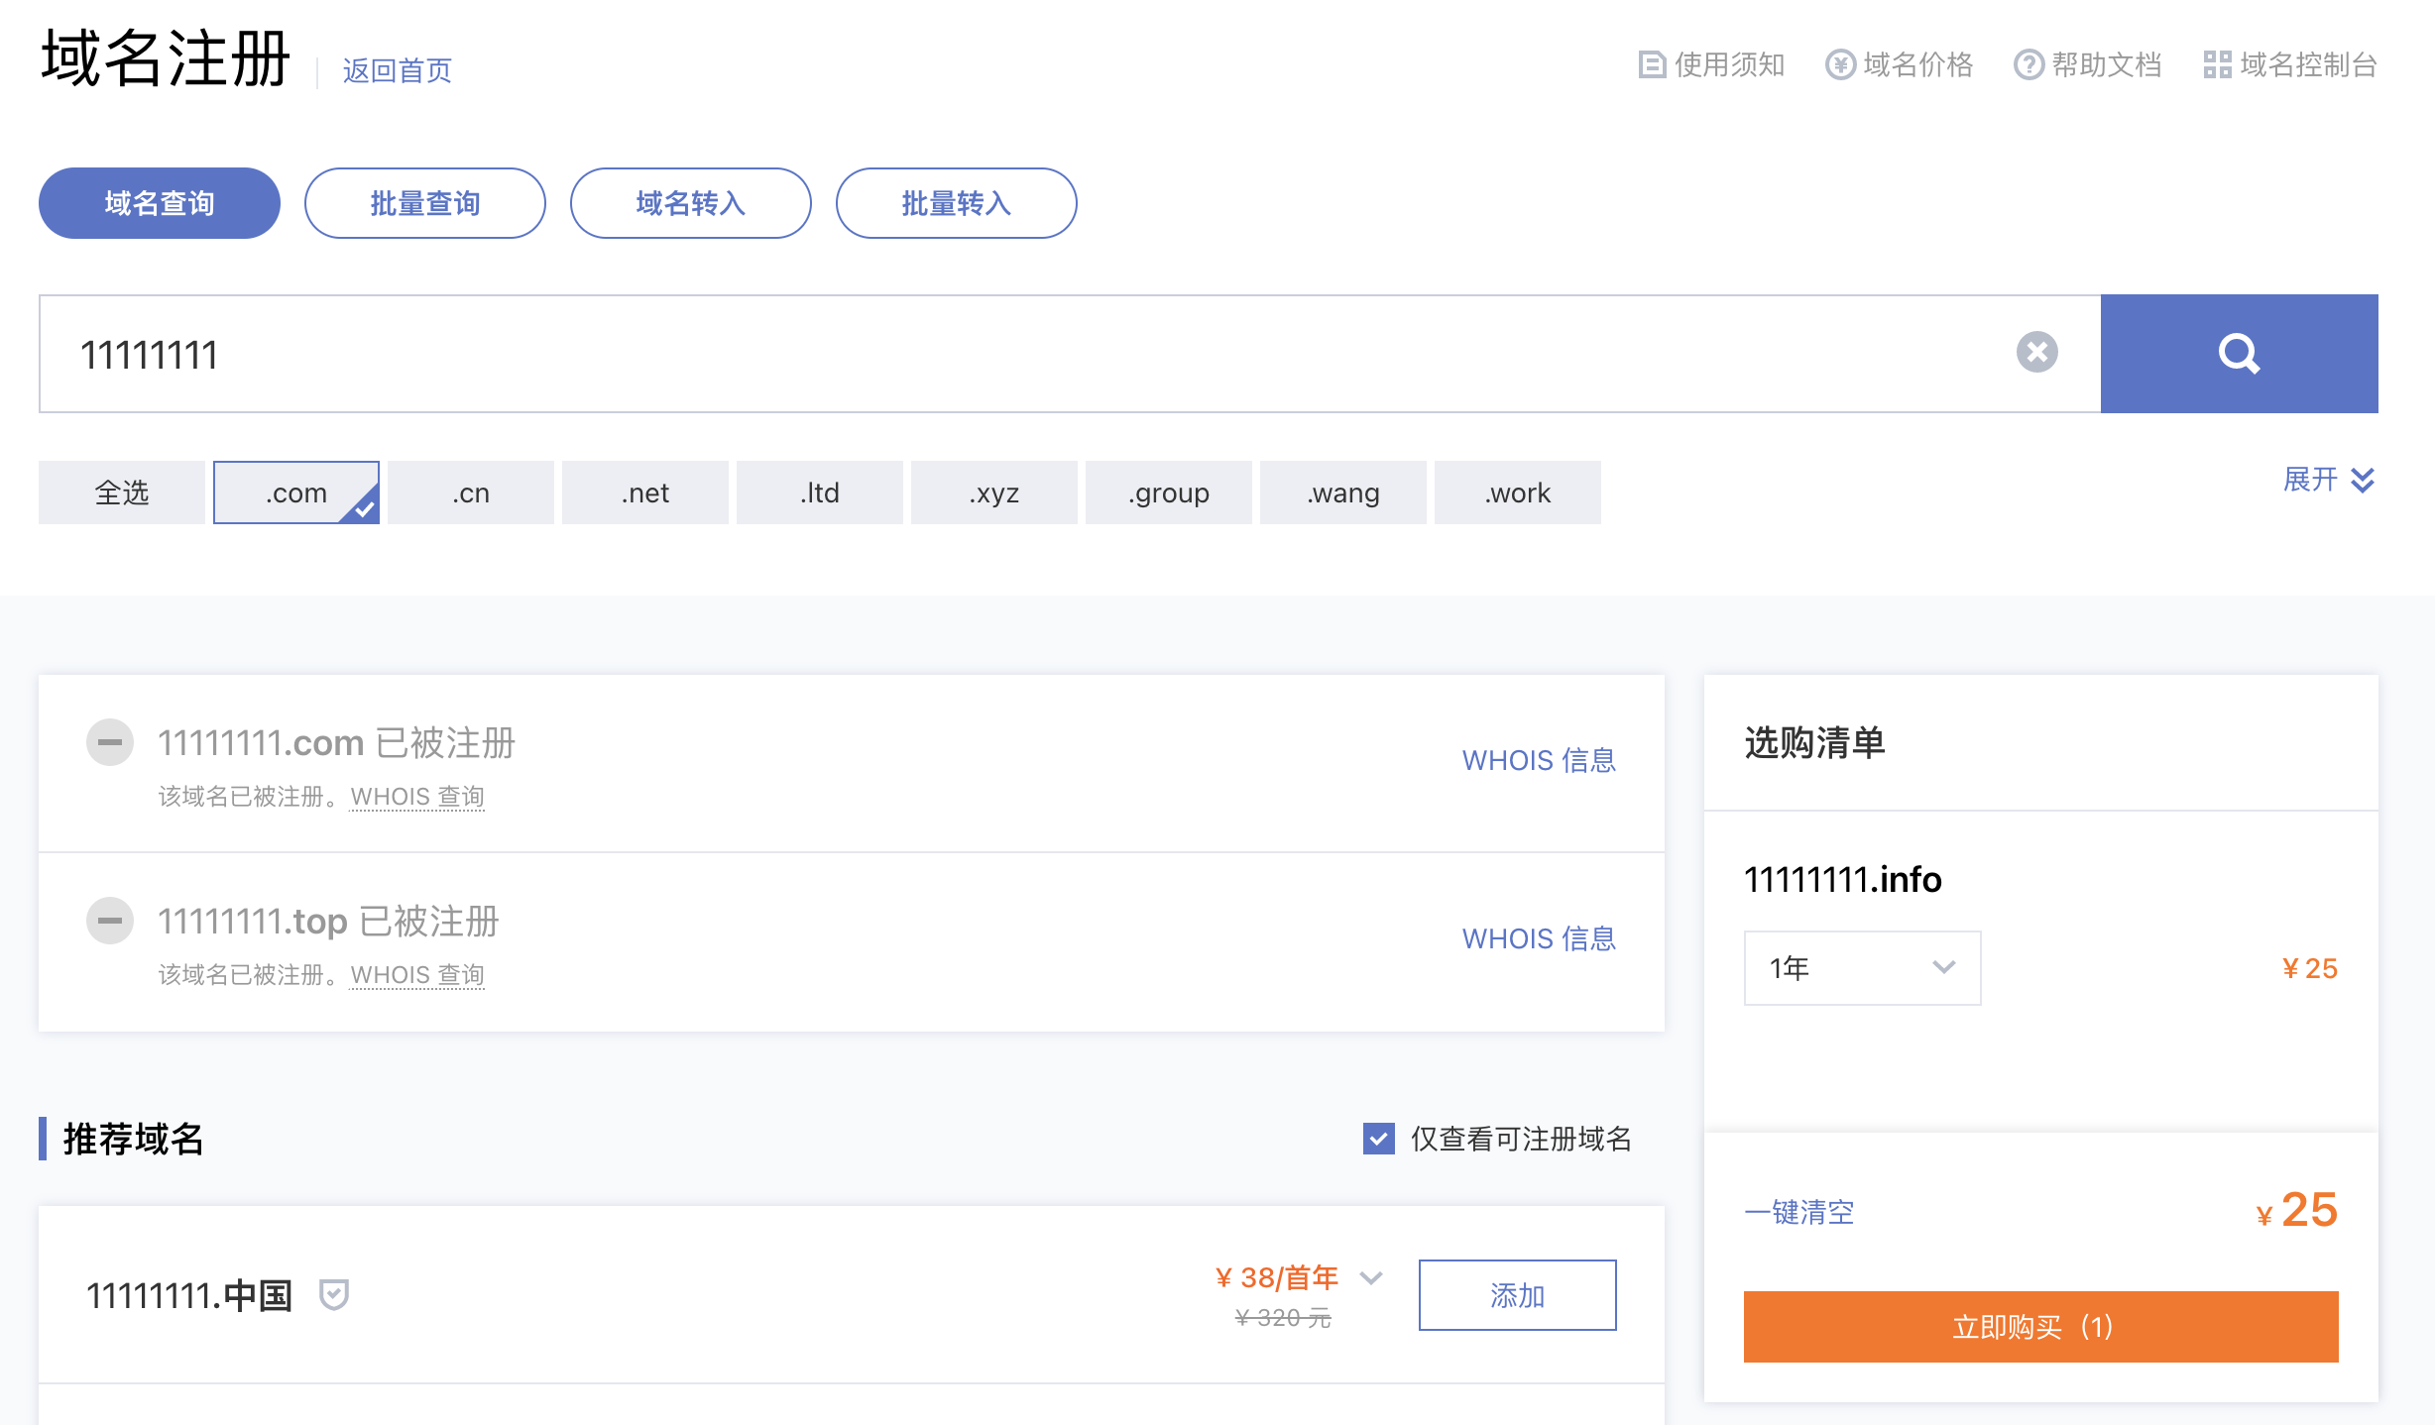The height and width of the screenshot is (1425, 2435).
Task: Collapse the 11111111.top result with the minus icon
Action: click(109, 921)
